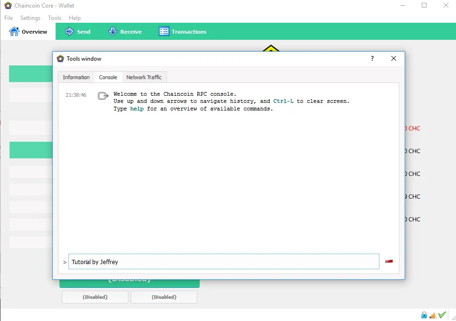456x321 pixels.
Task: Click the green sync checkmark icon
Action: click(x=442, y=315)
